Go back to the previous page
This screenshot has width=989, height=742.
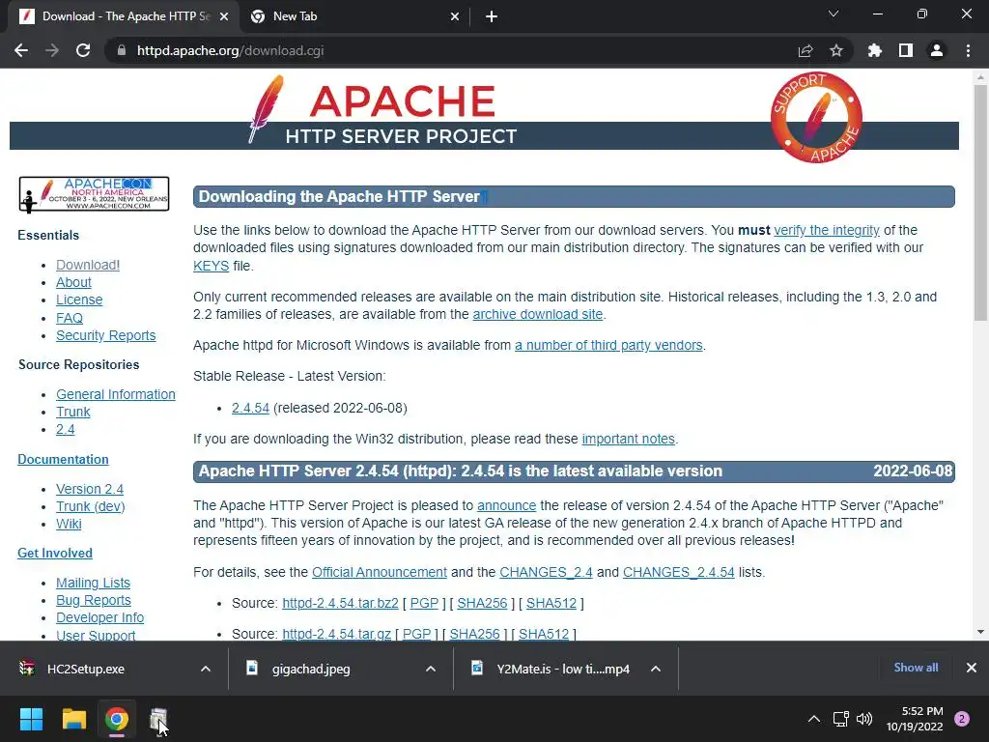21,50
